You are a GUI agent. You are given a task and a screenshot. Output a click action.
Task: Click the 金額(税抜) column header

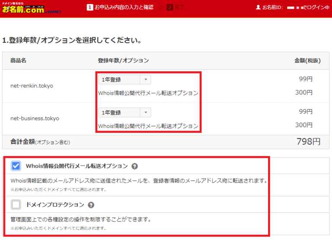click(307, 61)
